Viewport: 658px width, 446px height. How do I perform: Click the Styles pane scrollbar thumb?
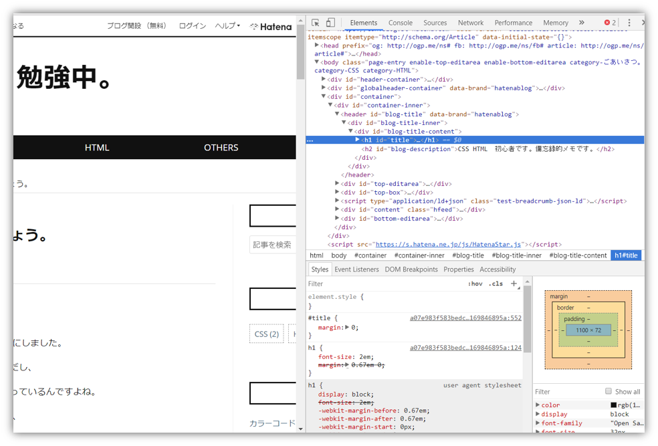[527, 319]
